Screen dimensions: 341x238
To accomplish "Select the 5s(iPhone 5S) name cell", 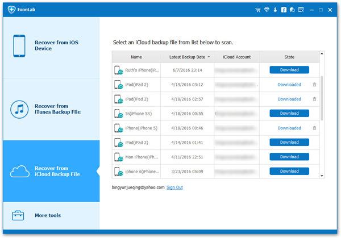I will tap(139, 114).
